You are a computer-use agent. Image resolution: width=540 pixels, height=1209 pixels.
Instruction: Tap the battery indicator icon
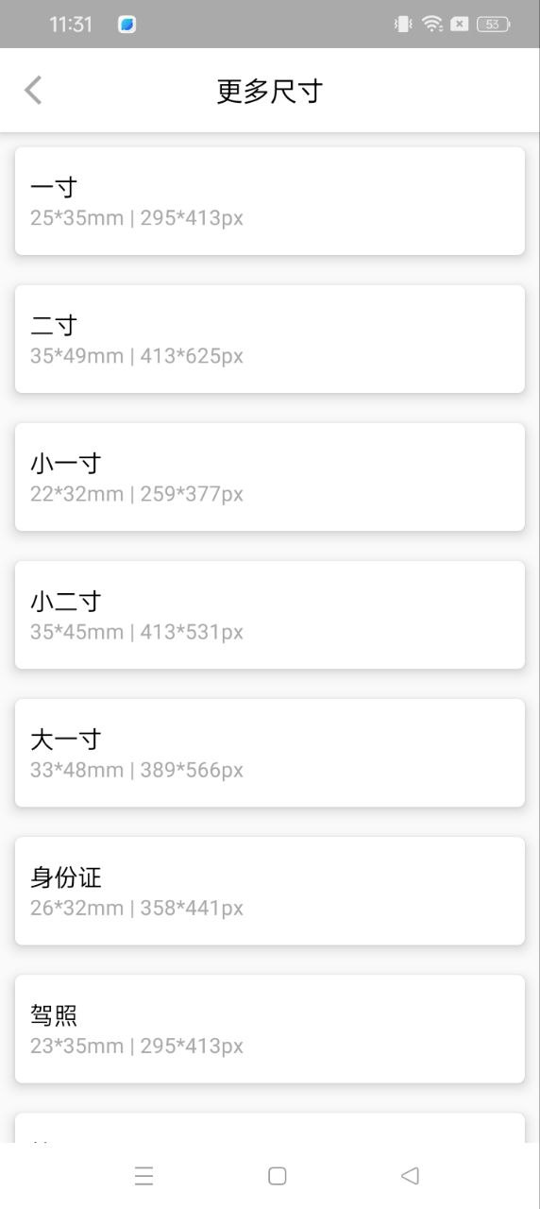[493, 25]
